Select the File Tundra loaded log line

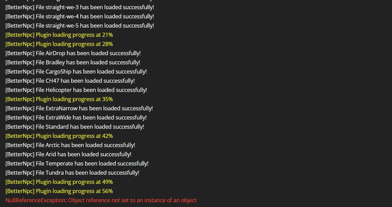72,173
